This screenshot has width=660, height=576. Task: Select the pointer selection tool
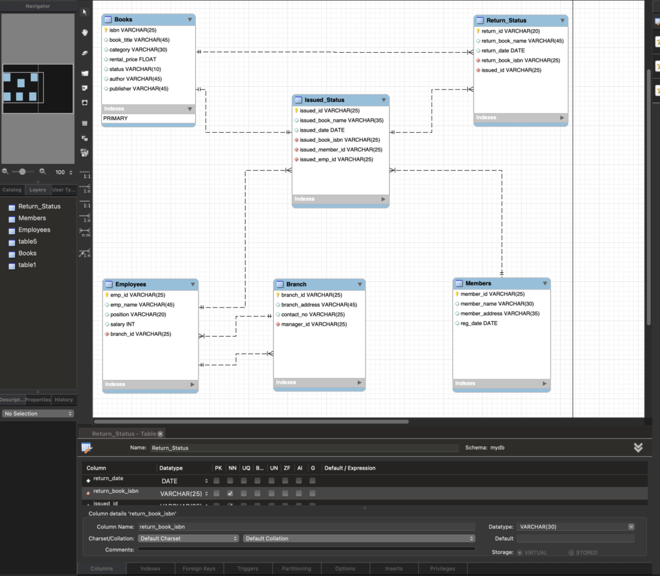point(84,12)
